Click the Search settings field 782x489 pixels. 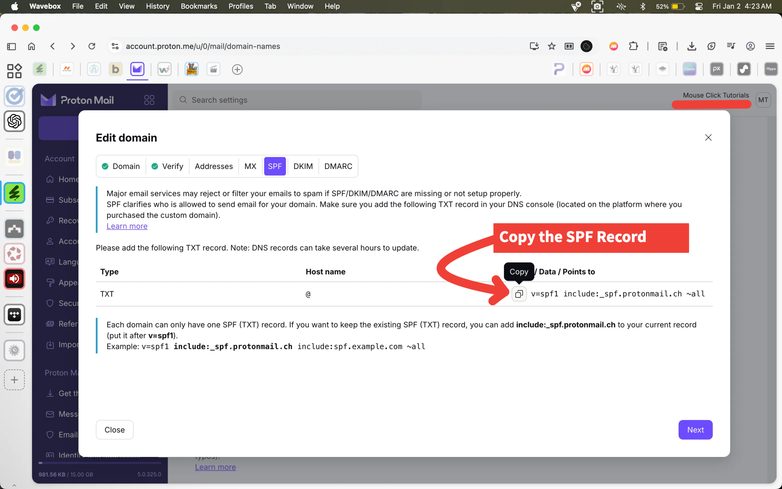tap(297, 100)
